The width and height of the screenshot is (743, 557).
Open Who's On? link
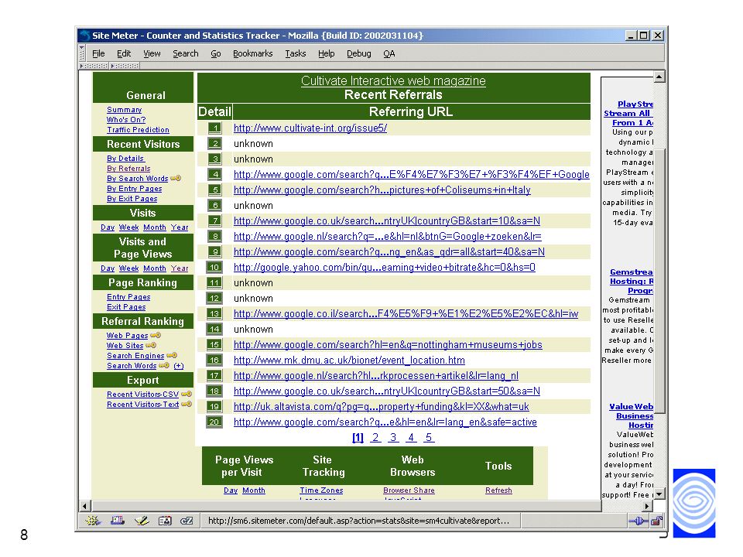(126, 120)
